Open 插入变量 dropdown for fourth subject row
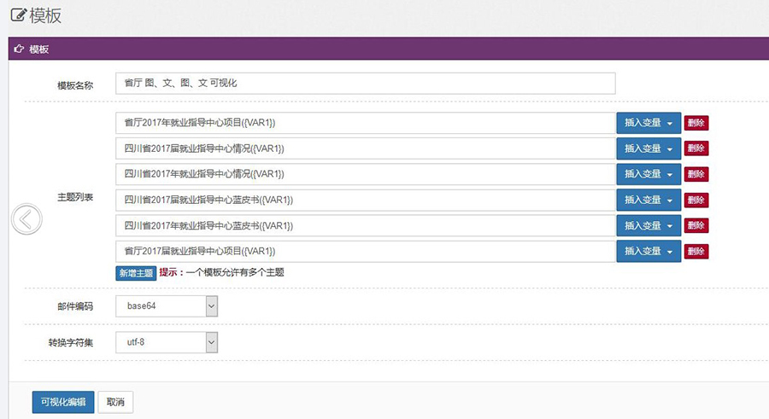 [x=649, y=200]
